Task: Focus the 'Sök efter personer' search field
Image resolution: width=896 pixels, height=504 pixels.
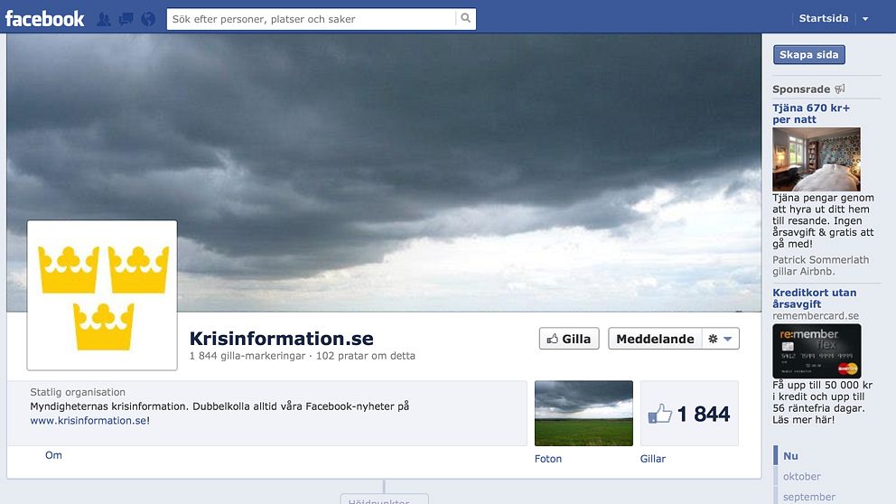Action: click(x=312, y=19)
